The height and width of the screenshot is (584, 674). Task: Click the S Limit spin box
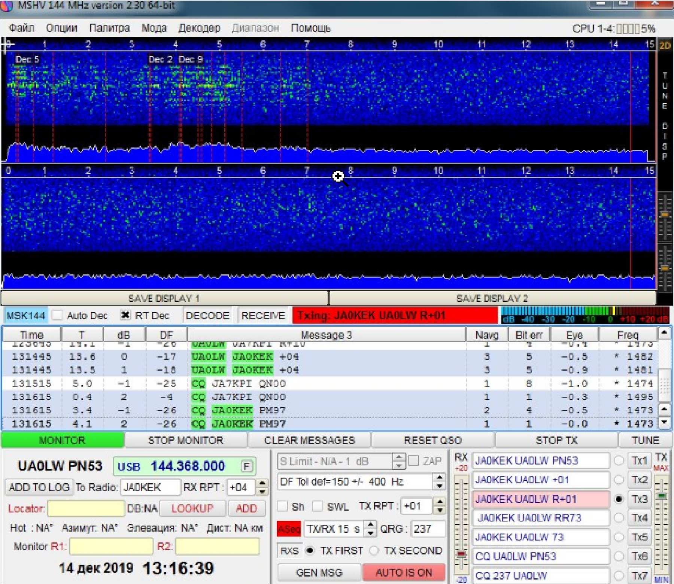pos(341,461)
